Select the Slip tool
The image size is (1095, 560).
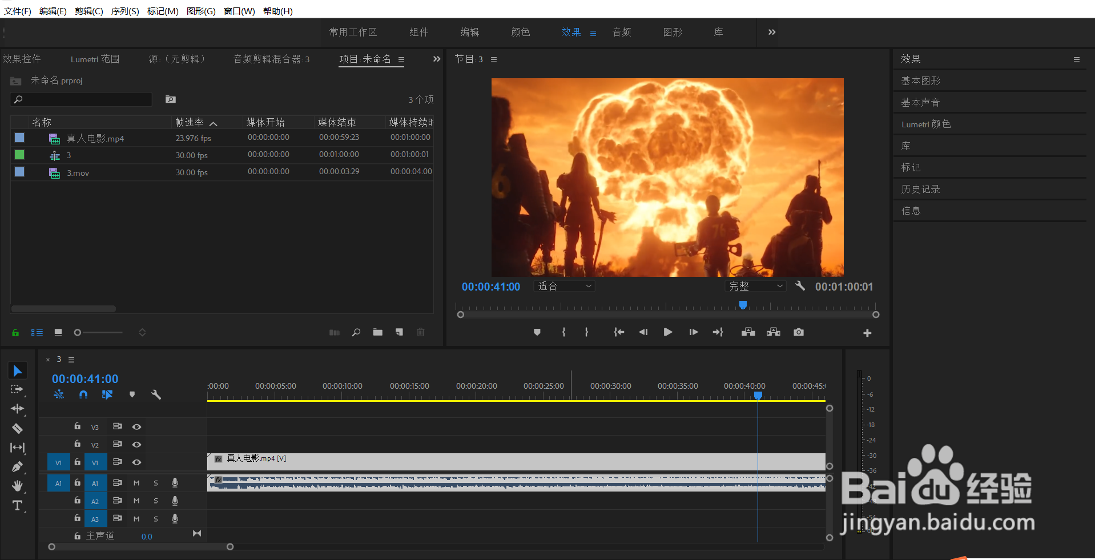(17, 448)
